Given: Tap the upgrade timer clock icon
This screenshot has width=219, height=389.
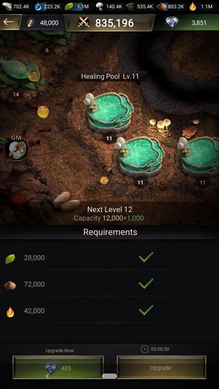Looking at the screenshot, I should (x=144, y=349).
